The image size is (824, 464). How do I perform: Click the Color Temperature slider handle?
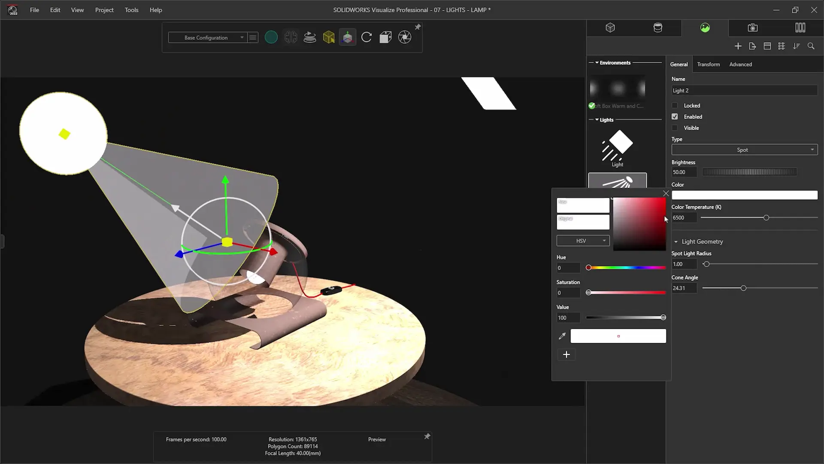[766, 218]
